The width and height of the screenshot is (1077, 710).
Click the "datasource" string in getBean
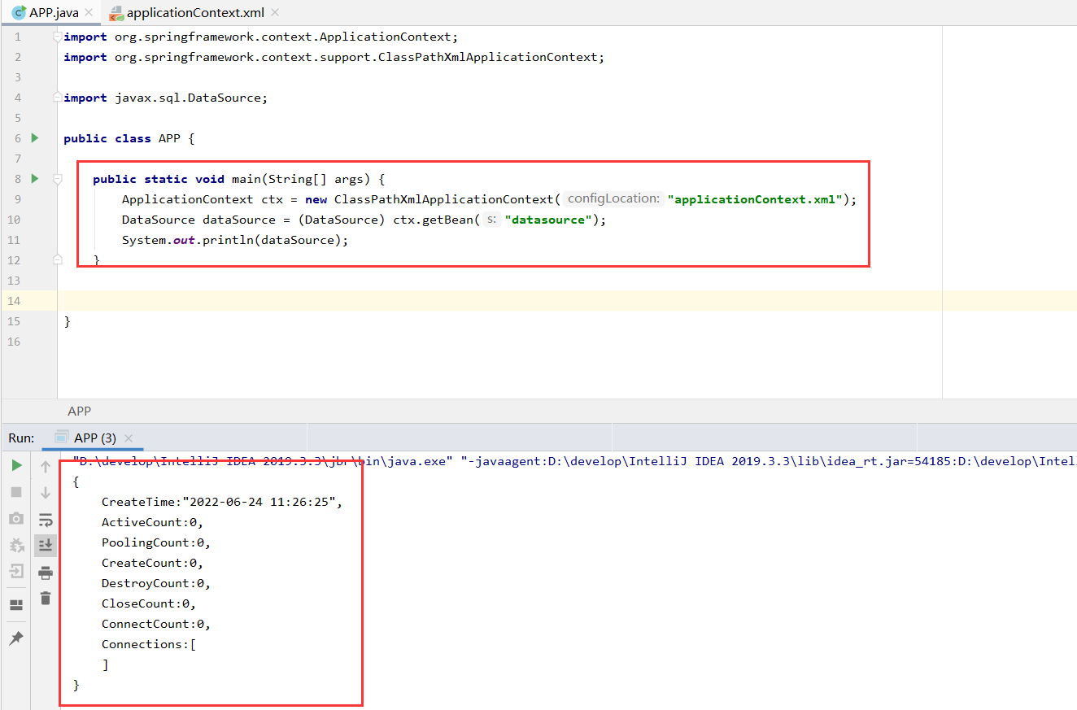click(x=548, y=220)
